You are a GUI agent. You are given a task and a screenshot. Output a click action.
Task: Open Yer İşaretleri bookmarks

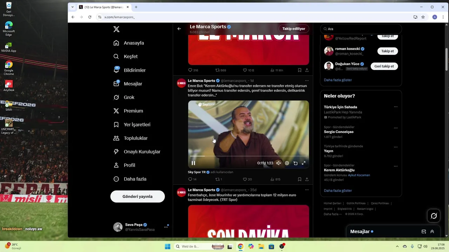coord(132,125)
